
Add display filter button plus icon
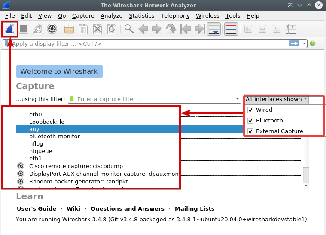[313, 43]
